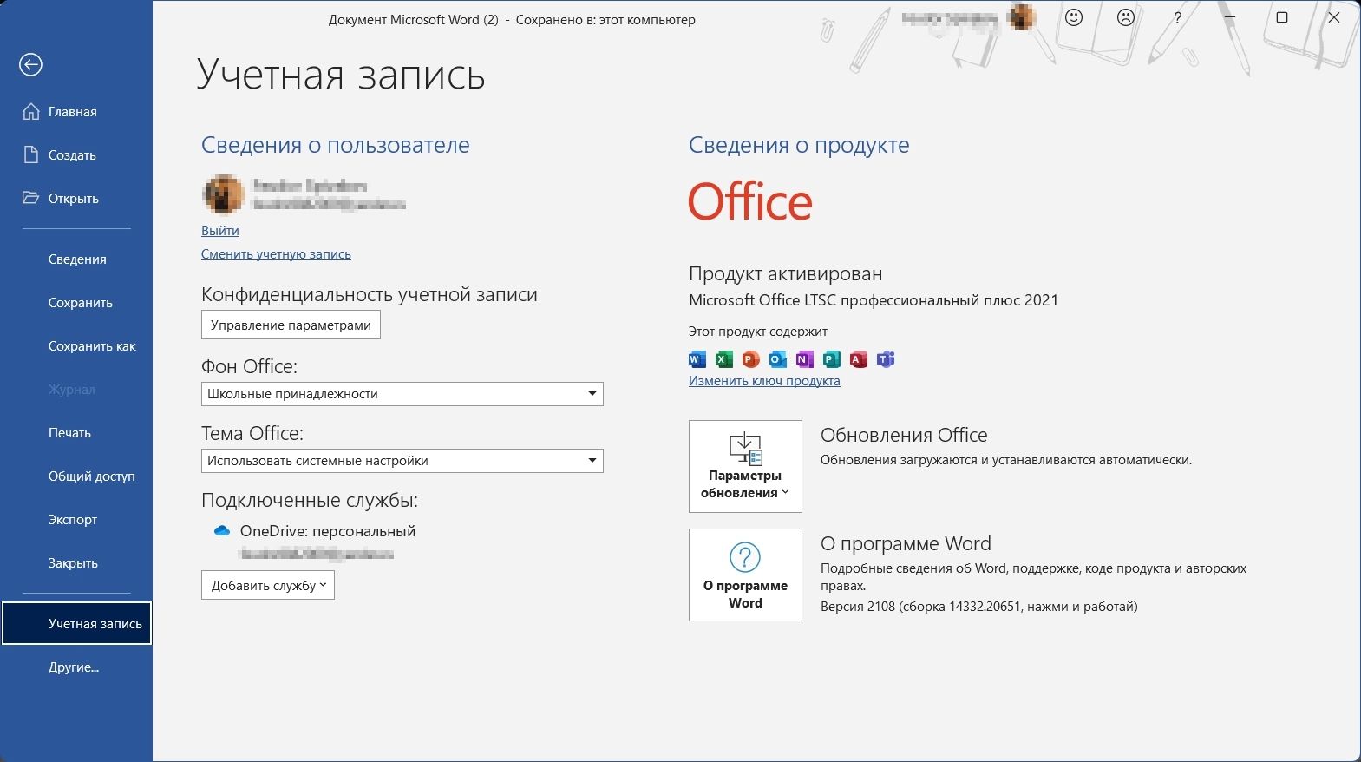
Task: Click the user name in title bar
Action: pyautogui.click(x=952, y=17)
